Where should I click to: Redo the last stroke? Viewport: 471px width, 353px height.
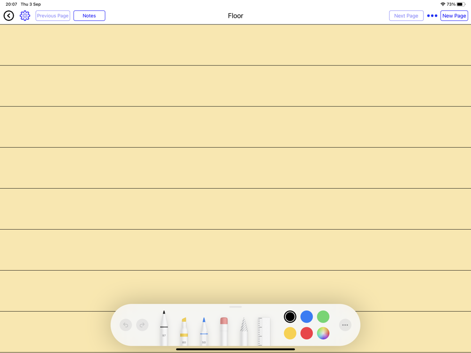click(x=142, y=325)
